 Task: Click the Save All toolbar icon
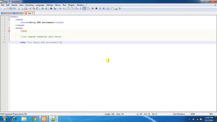pos(14,8)
